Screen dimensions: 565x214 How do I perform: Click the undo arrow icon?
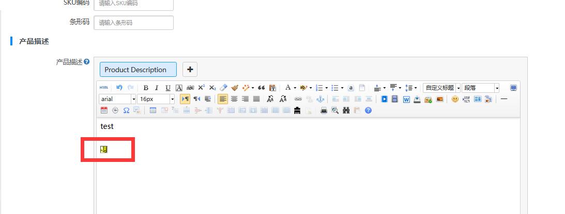coord(119,88)
